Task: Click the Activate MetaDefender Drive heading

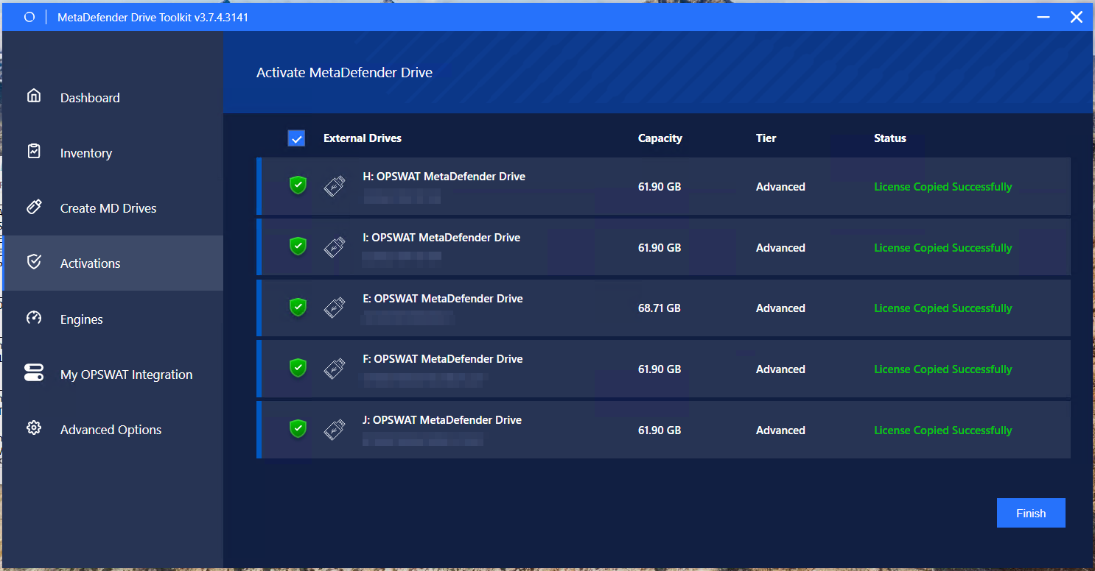Action: pyautogui.click(x=344, y=73)
